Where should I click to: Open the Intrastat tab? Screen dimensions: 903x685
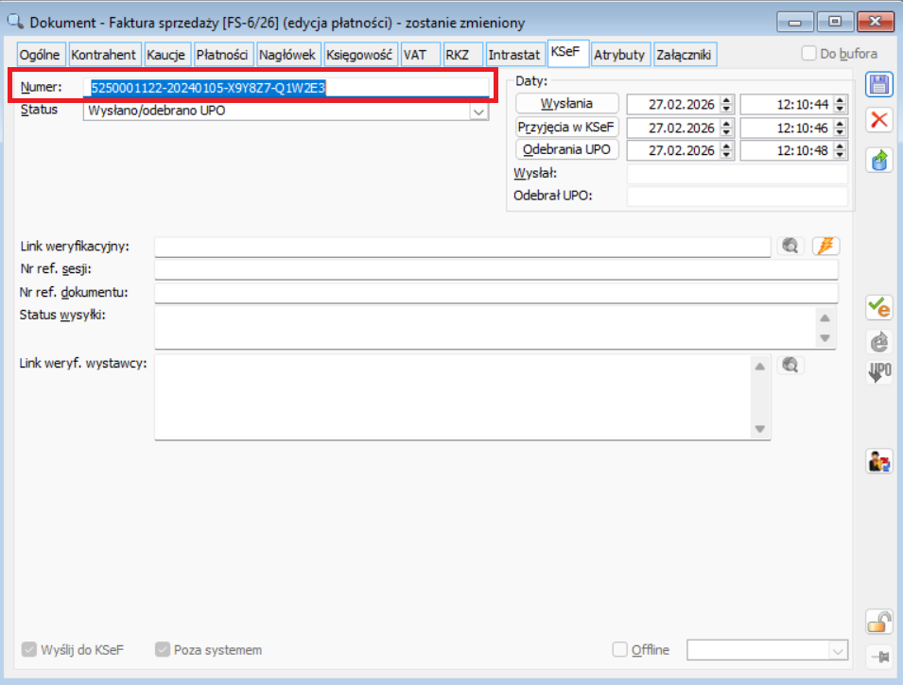[514, 55]
